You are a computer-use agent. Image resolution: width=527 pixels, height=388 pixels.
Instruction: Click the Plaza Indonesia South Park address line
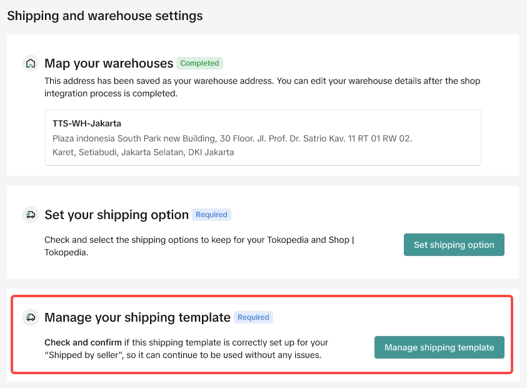[232, 138]
